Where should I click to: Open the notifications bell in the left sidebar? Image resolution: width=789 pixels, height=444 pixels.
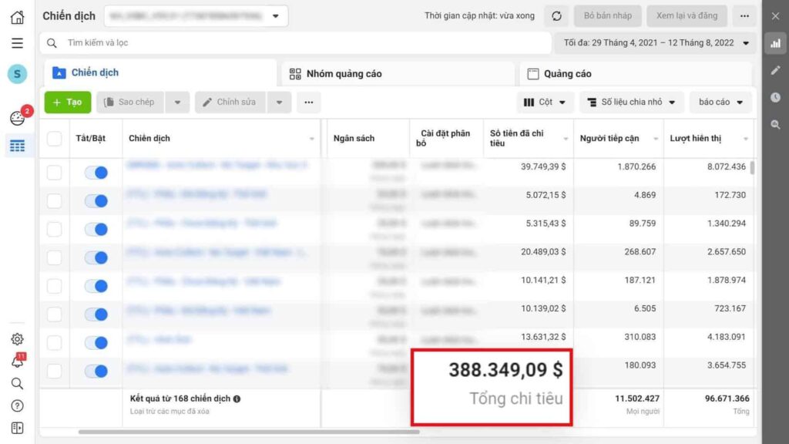point(16,361)
